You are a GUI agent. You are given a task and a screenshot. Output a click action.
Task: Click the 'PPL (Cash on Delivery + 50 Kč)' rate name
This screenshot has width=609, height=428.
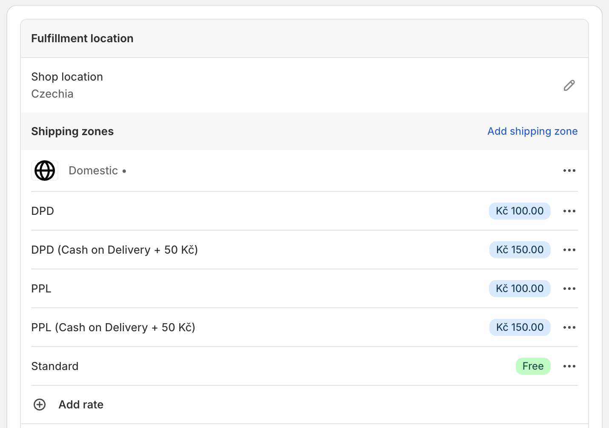(x=113, y=327)
